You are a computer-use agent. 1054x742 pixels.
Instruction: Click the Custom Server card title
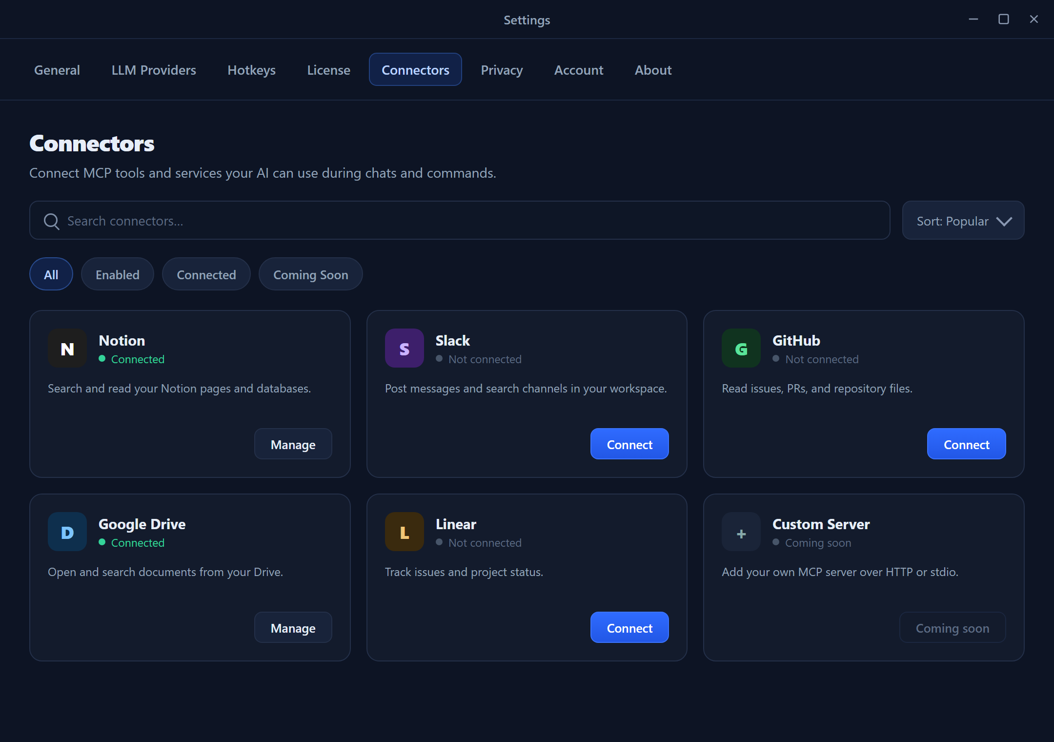[x=821, y=524]
